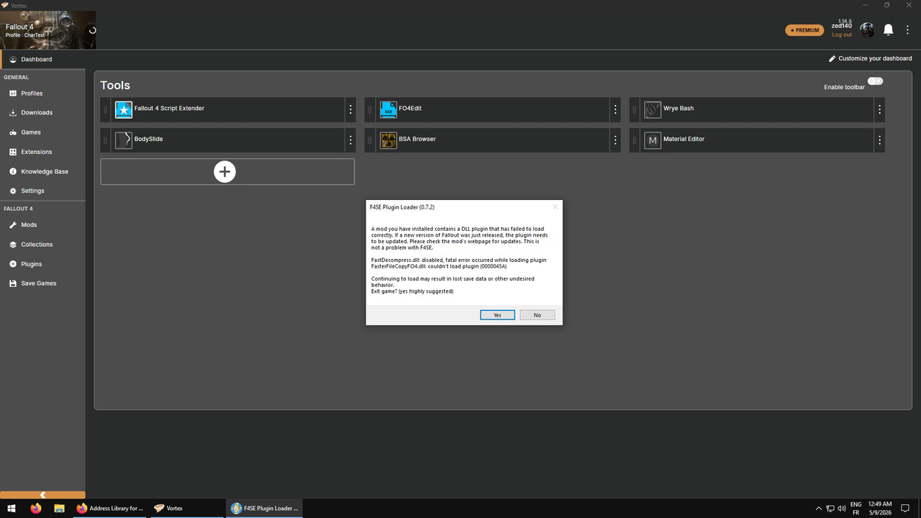Click Customize your dashboard
This screenshot has width=921, height=518.
pyautogui.click(x=871, y=58)
